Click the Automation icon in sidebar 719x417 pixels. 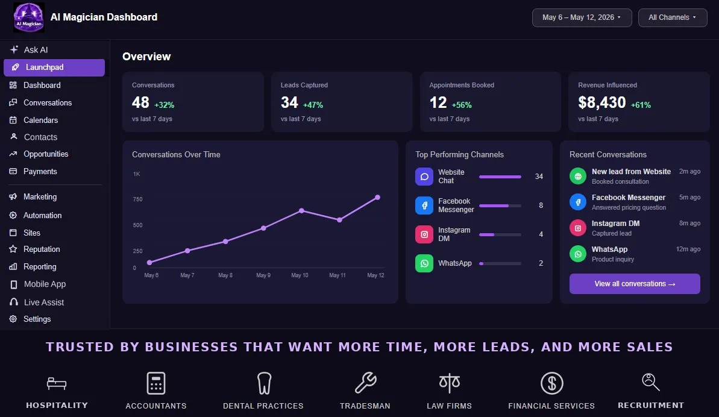click(x=13, y=215)
